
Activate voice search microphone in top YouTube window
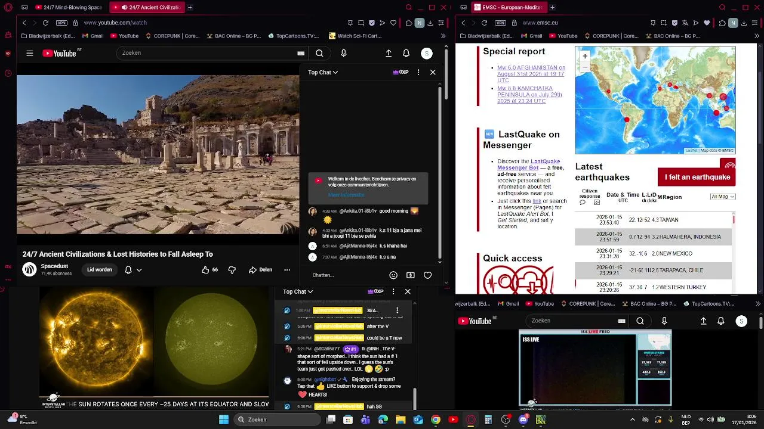click(x=343, y=53)
